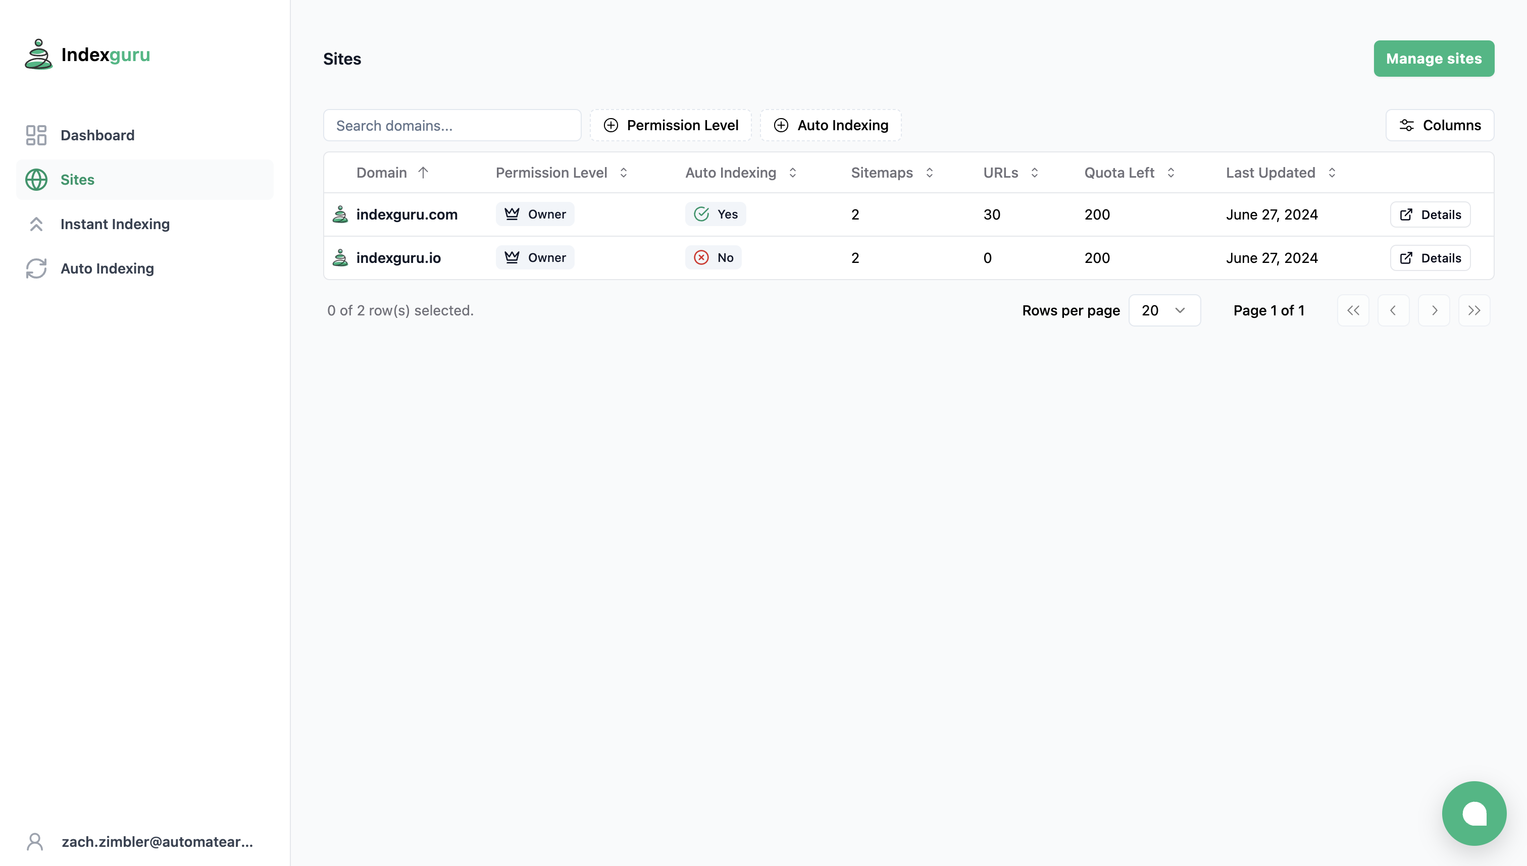Open the chat bubble widget
The width and height of the screenshot is (1527, 866).
1473,813
